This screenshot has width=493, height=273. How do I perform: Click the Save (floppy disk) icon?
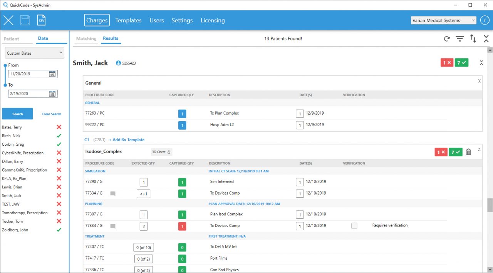coord(25,20)
